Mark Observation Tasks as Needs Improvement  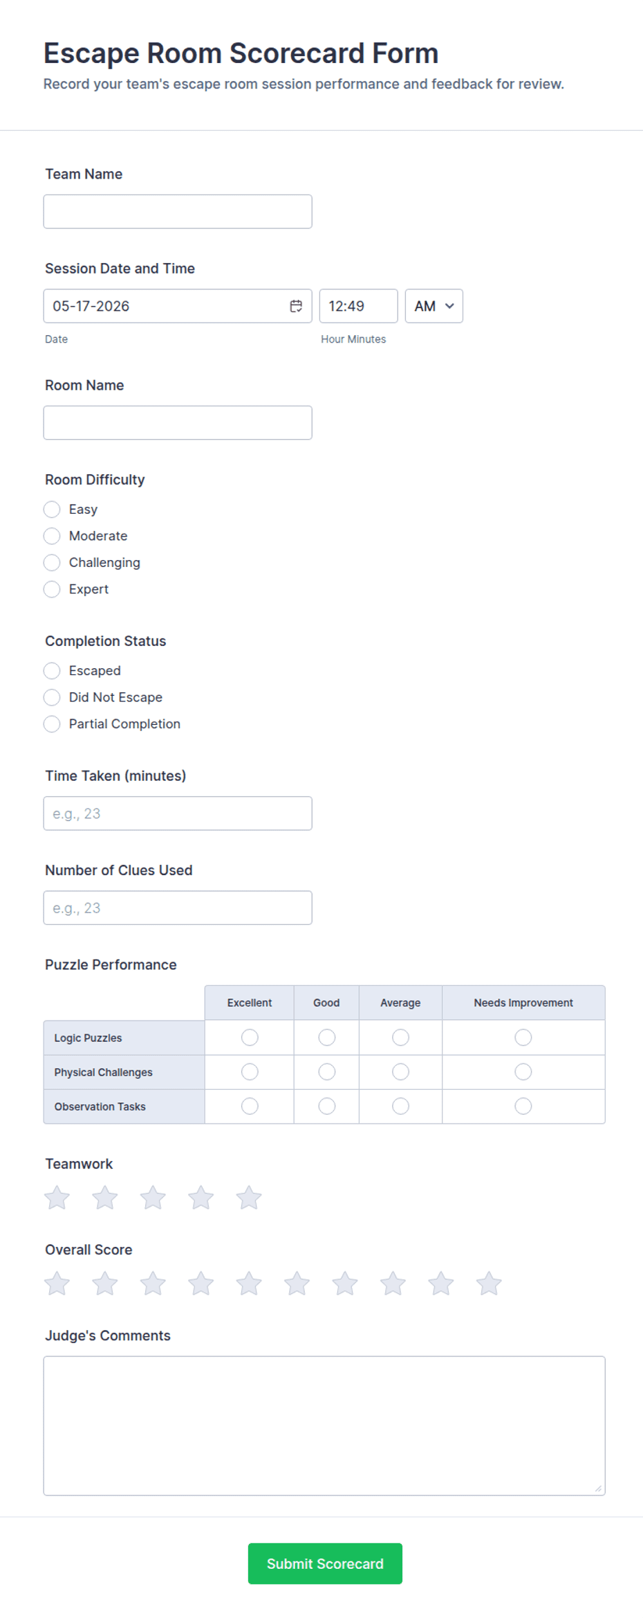click(x=523, y=1106)
